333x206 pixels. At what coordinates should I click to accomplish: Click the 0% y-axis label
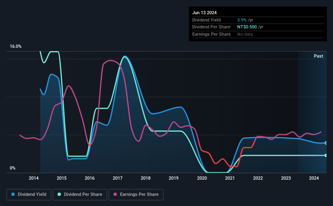pyautogui.click(x=13, y=168)
